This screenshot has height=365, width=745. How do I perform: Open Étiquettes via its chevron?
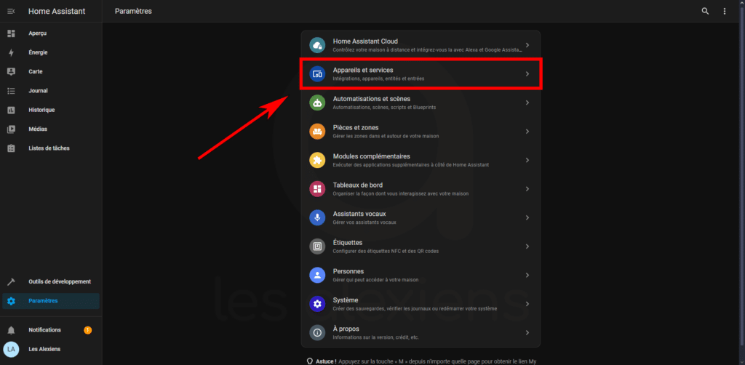[527, 246]
